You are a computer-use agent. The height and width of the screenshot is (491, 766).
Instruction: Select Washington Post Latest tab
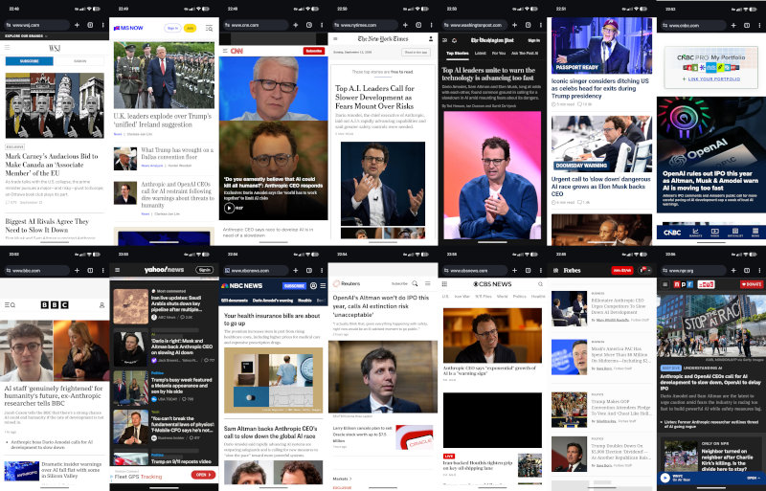[x=481, y=54]
